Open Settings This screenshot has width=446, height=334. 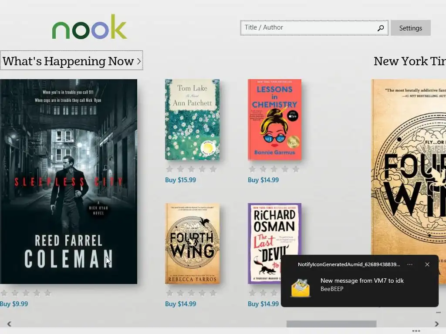tap(410, 28)
